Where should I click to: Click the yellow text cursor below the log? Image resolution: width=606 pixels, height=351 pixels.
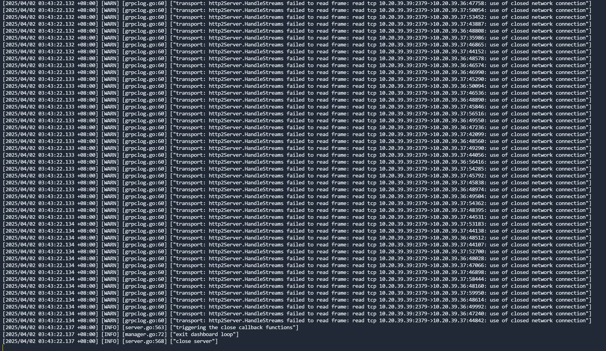pyautogui.click(x=3, y=348)
